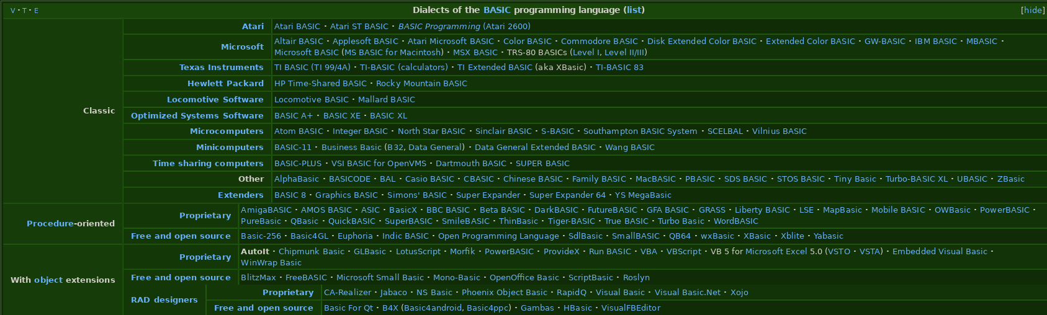
Task: Open the V (view template) link
Action: 13,11
